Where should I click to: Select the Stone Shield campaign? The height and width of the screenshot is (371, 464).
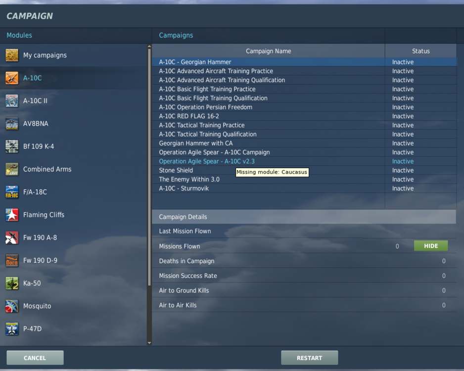tap(176, 170)
